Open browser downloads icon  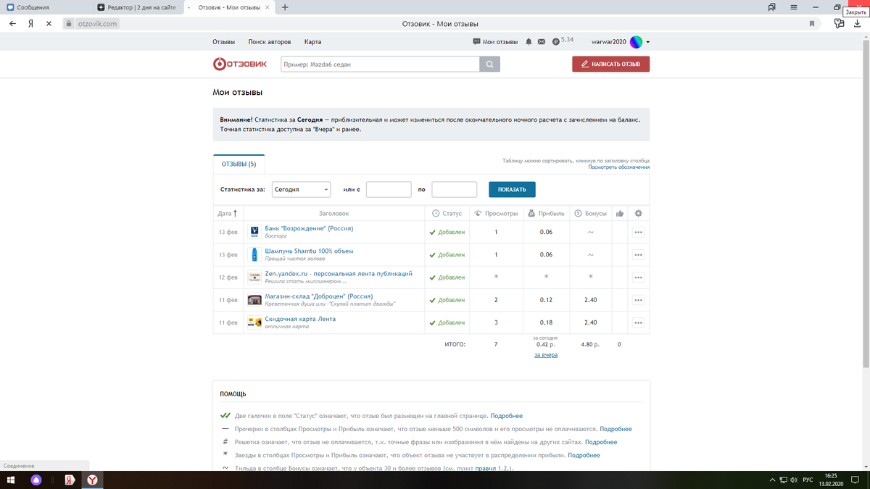coord(857,23)
